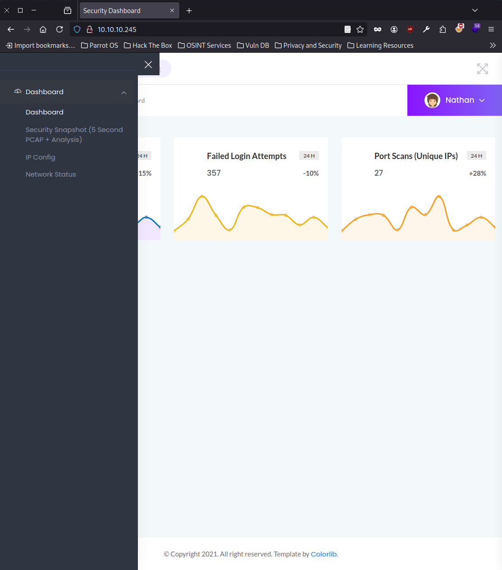Show more bookmarks with double chevron
This screenshot has width=502, height=570.
click(x=493, y=46)
